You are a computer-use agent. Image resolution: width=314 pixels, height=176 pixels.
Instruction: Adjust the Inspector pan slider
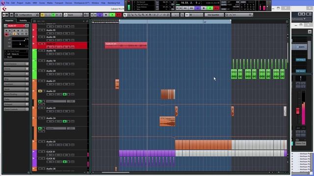click(20, 44)
